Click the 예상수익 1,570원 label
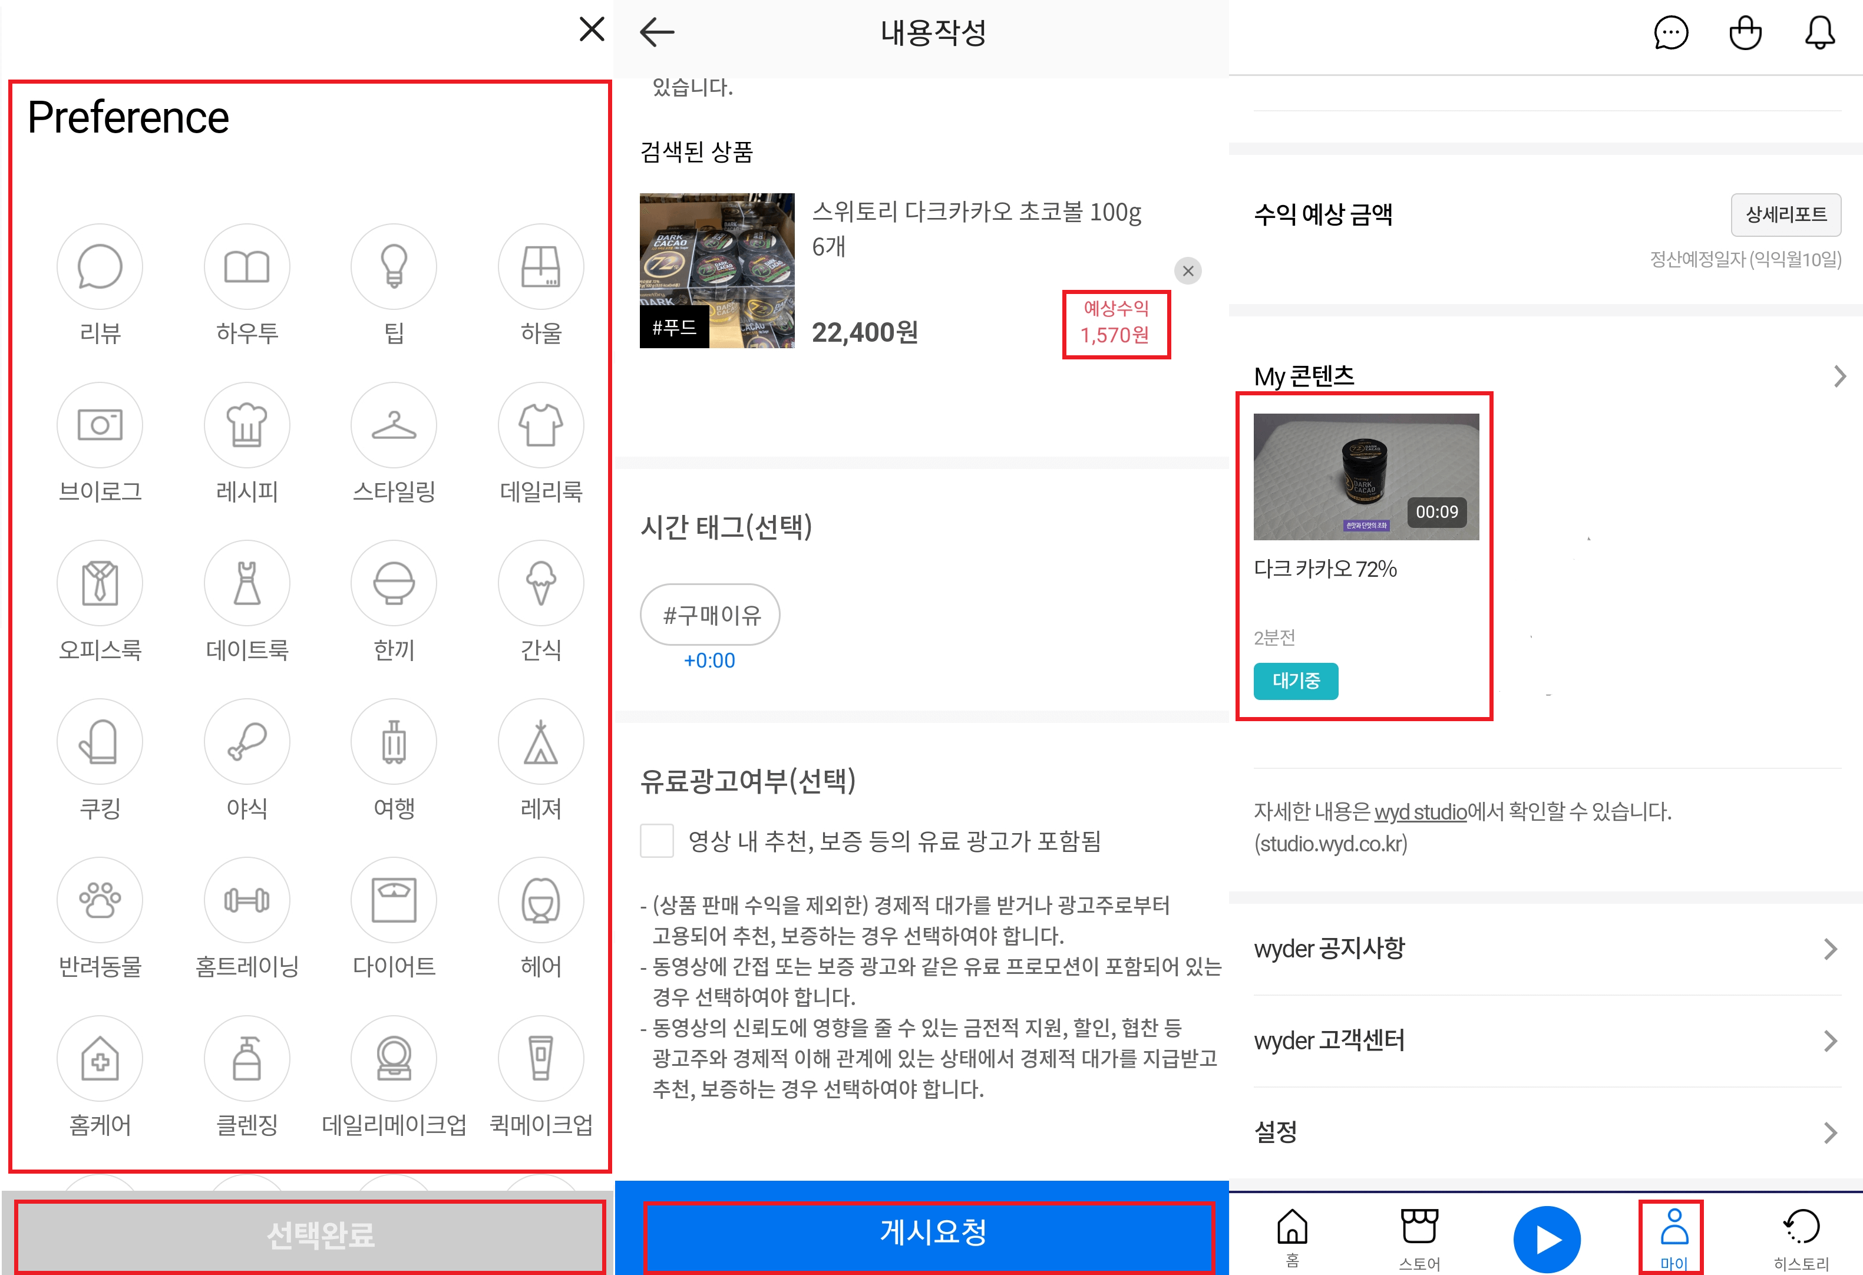 pyautogui.click(x=1116, y=322)
